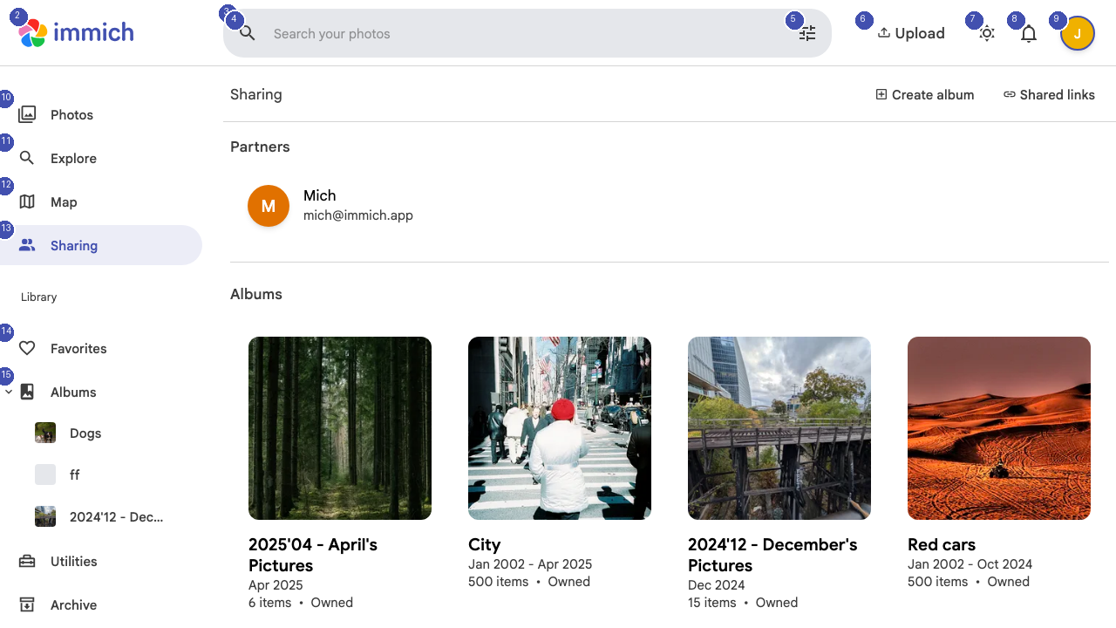This screenshot has height=628, width=1116.
Task: Click the theme toggle sun icon
Action: 987,32
